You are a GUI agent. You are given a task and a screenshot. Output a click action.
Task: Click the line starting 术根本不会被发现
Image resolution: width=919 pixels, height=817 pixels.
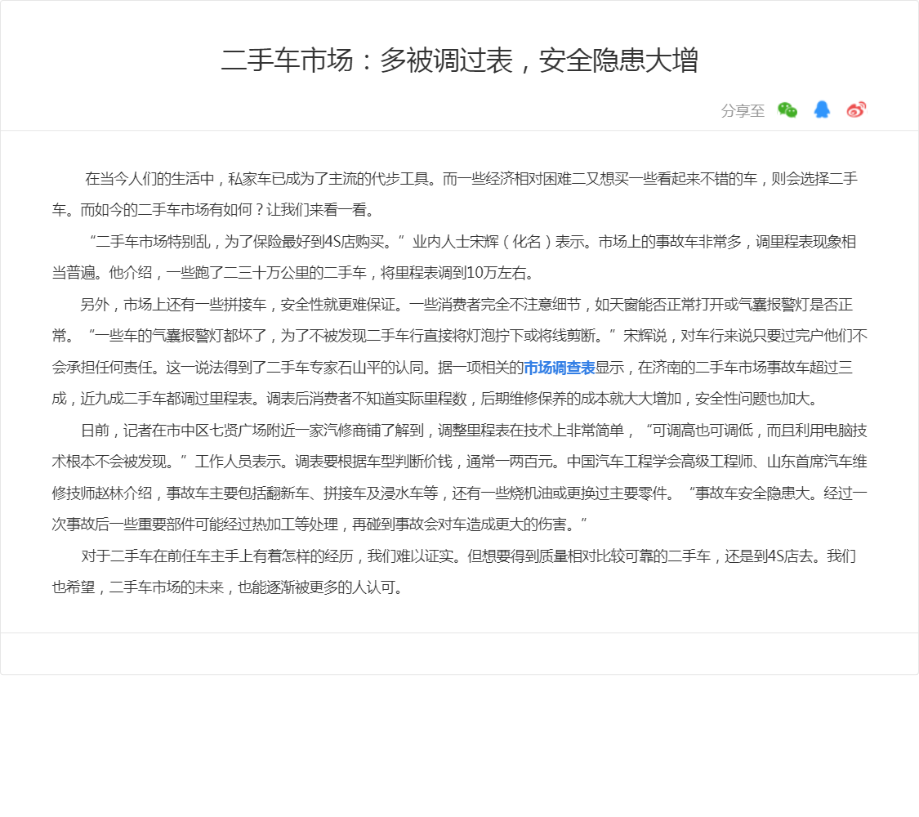click(459, 462)
